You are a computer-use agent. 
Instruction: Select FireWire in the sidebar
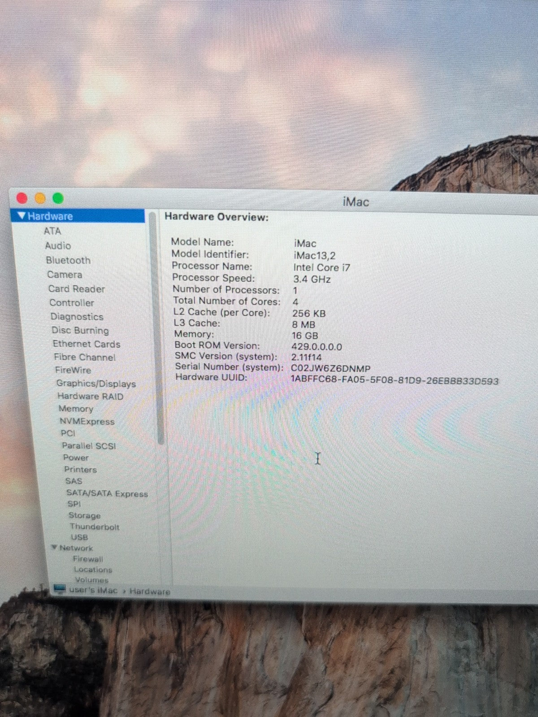73,370
